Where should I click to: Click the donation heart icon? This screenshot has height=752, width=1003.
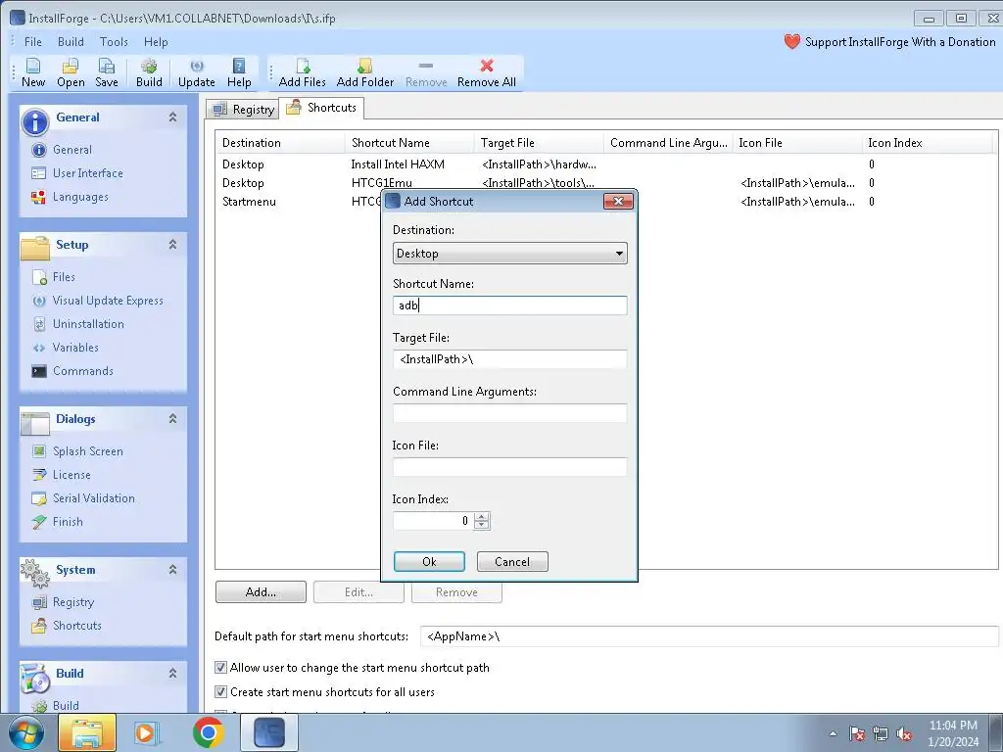tap(791, 41)
